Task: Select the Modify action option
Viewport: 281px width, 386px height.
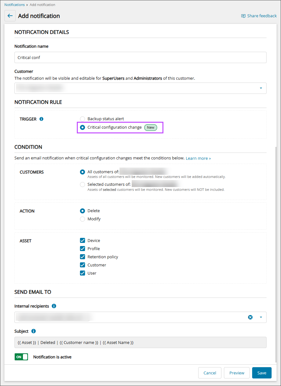Action: coord(82,219)
